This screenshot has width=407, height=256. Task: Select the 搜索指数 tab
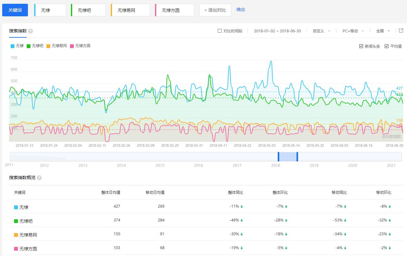[x=18, y=31]
